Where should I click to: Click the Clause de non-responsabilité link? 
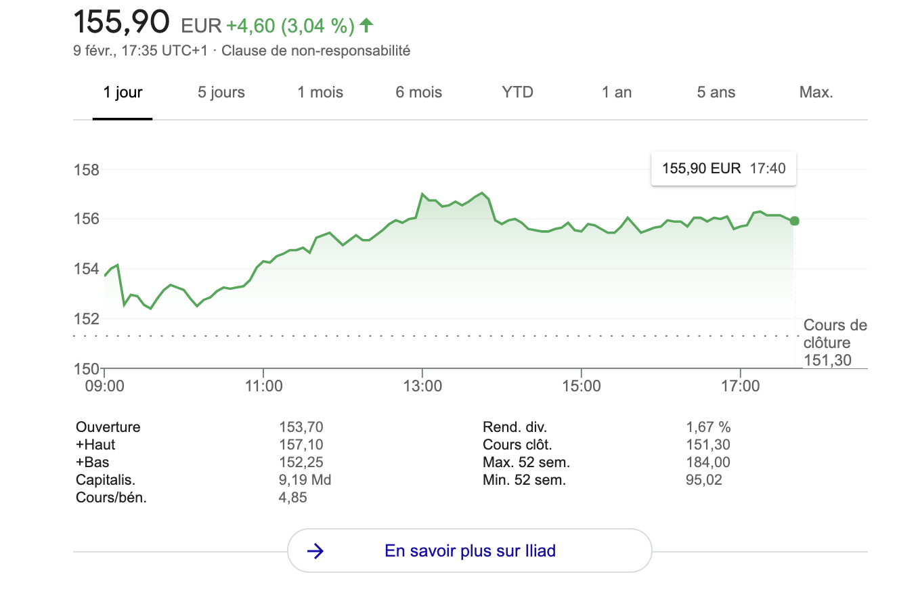coord(315,51)
